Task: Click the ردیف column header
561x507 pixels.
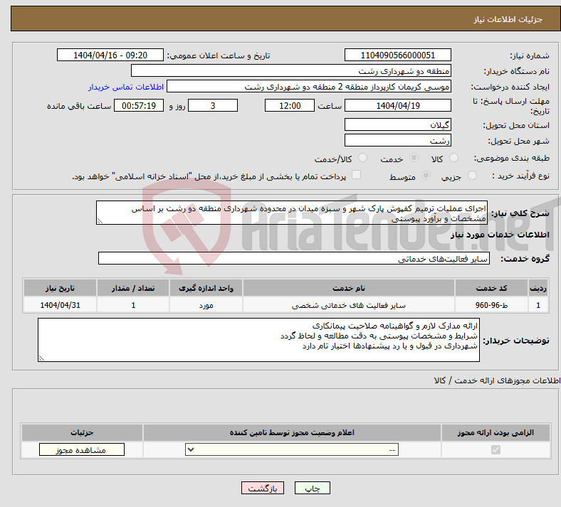Action: (x=538, y=288)
